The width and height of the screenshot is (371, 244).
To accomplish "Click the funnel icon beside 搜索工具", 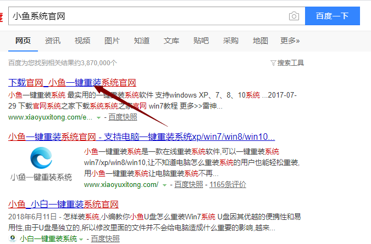I will 273,63.
